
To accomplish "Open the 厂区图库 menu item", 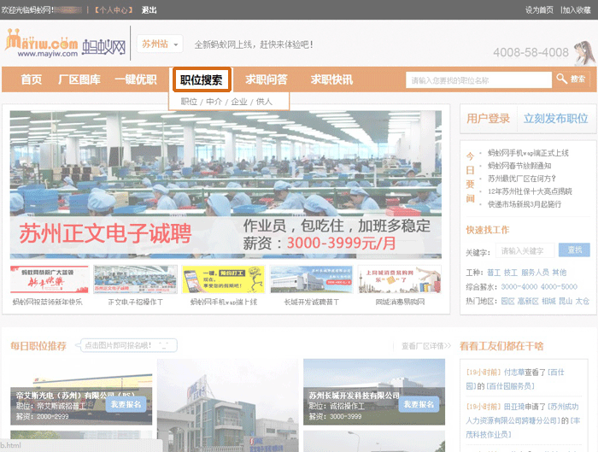I will (79, 79).
